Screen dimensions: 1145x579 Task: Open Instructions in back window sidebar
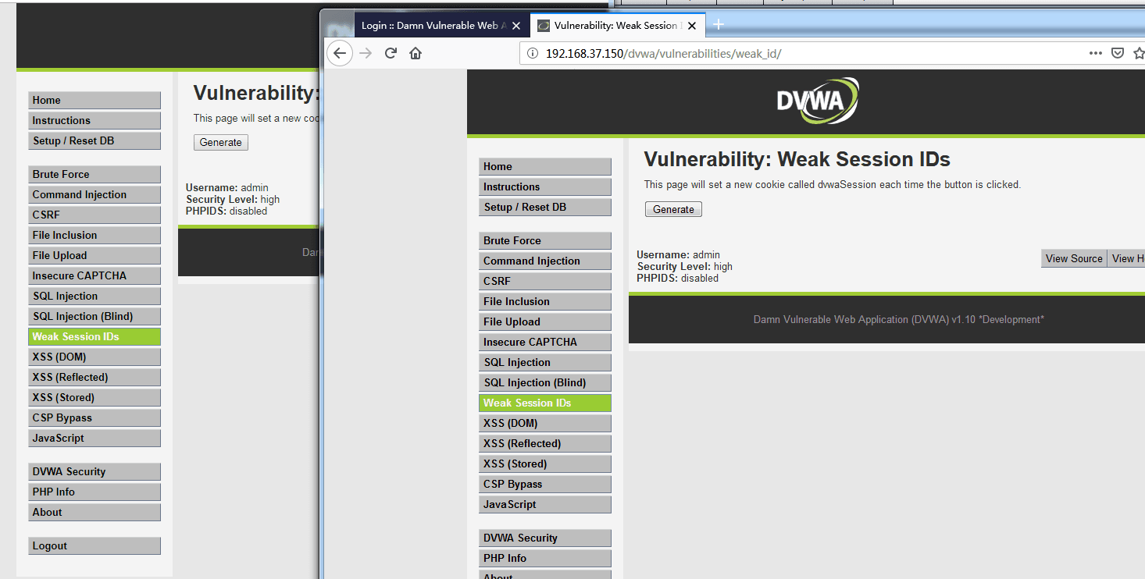tap(95, 120)
